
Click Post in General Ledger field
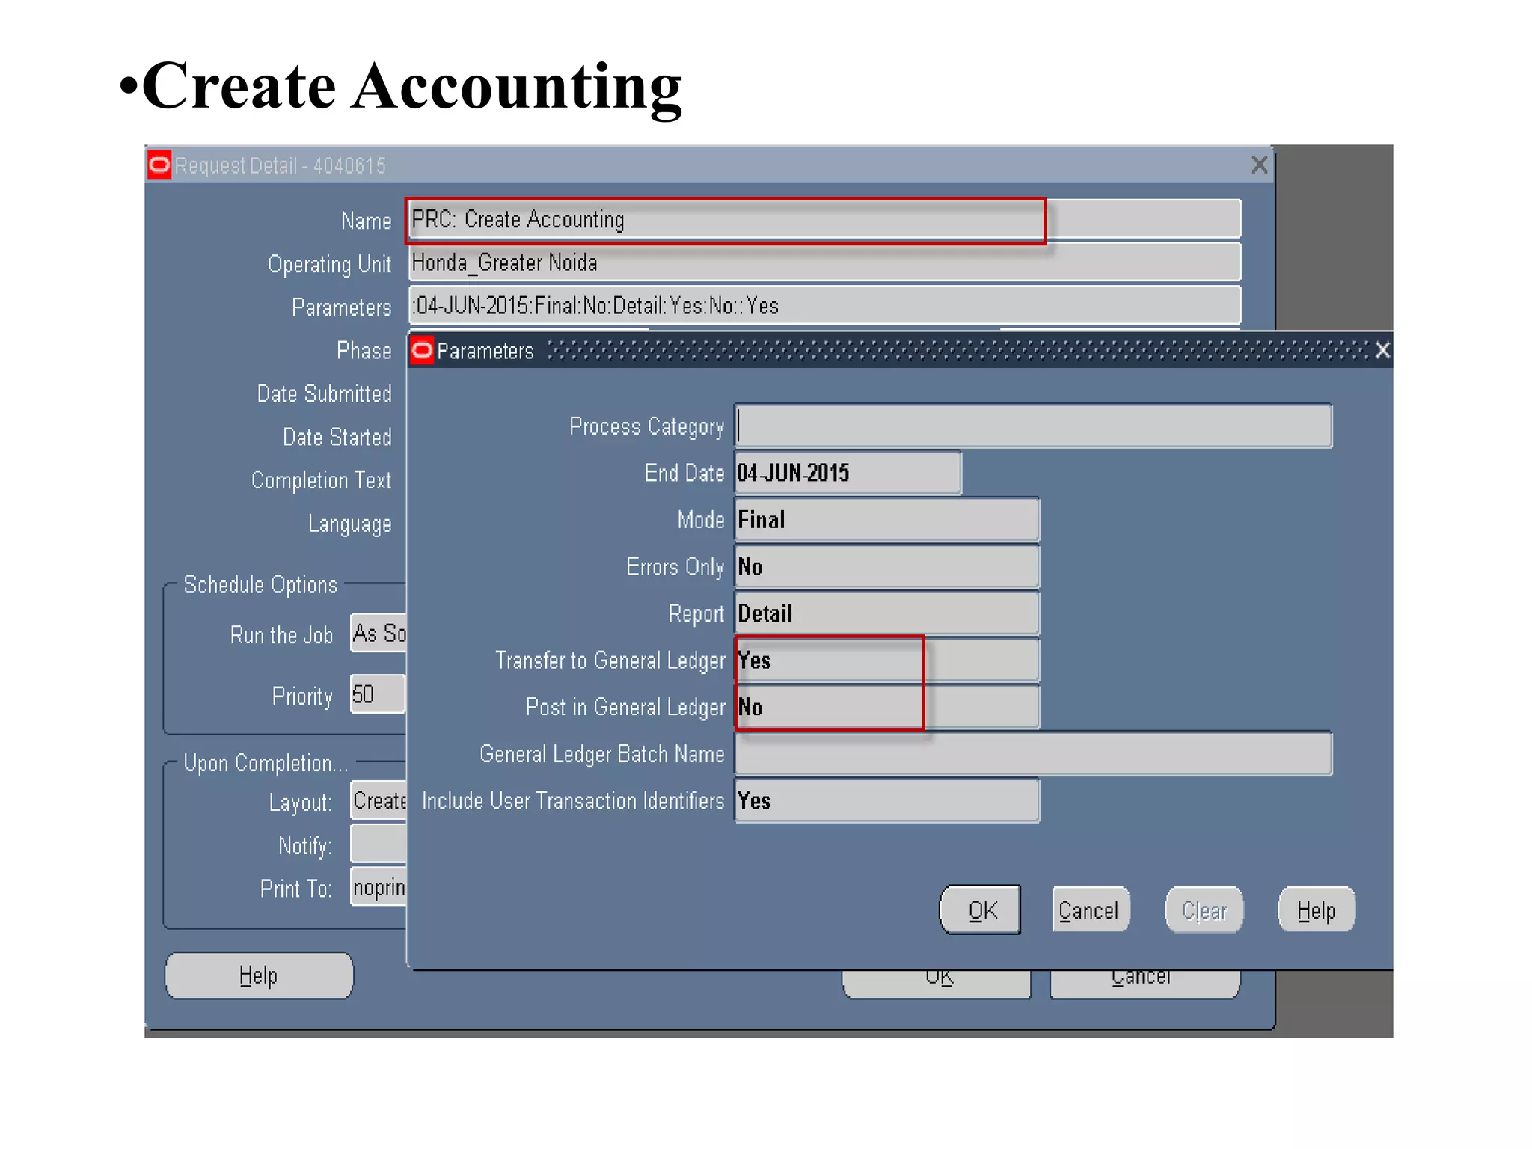click(887, 707)
